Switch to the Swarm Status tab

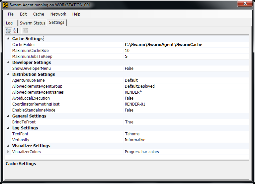[33, 23]
